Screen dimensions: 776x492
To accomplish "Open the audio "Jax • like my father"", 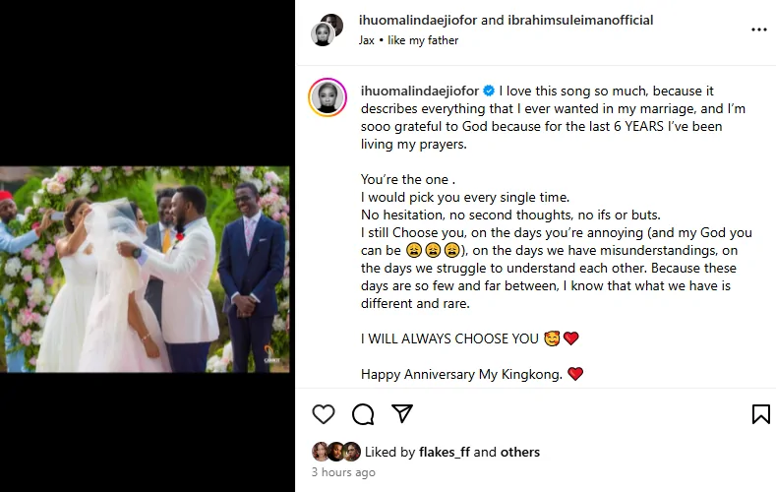I will coord(409,40).
